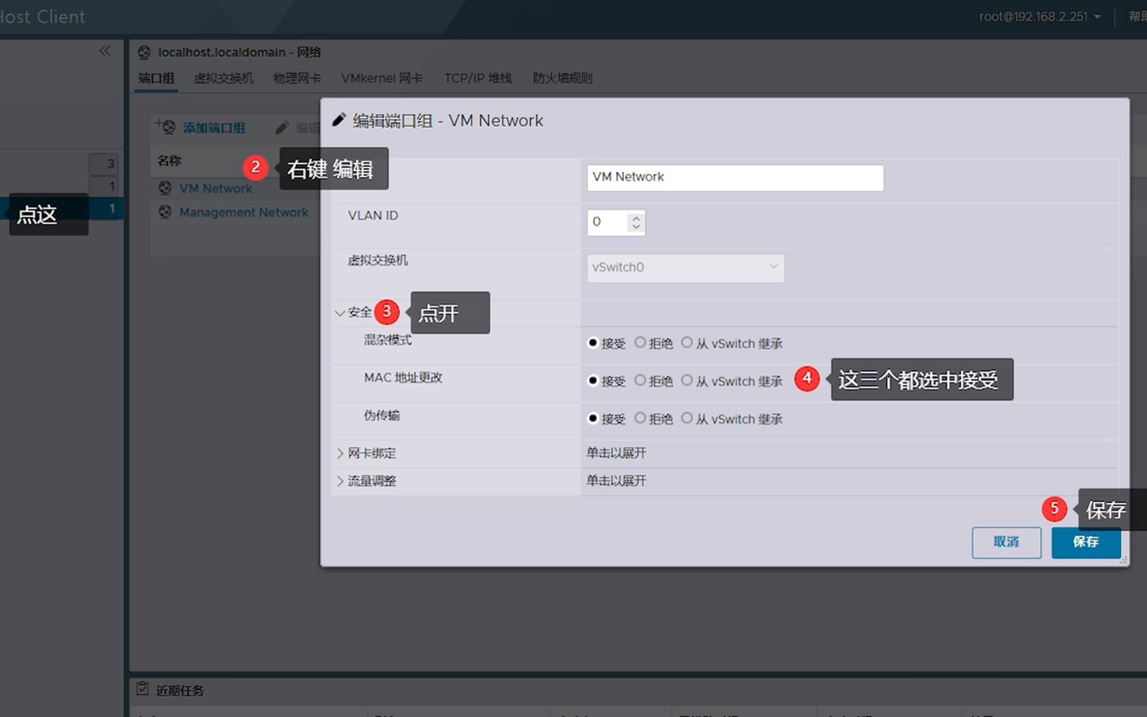The image size is (1147, 717).
Task: Select Accept for forged transmits
Action: pos(593,418)
